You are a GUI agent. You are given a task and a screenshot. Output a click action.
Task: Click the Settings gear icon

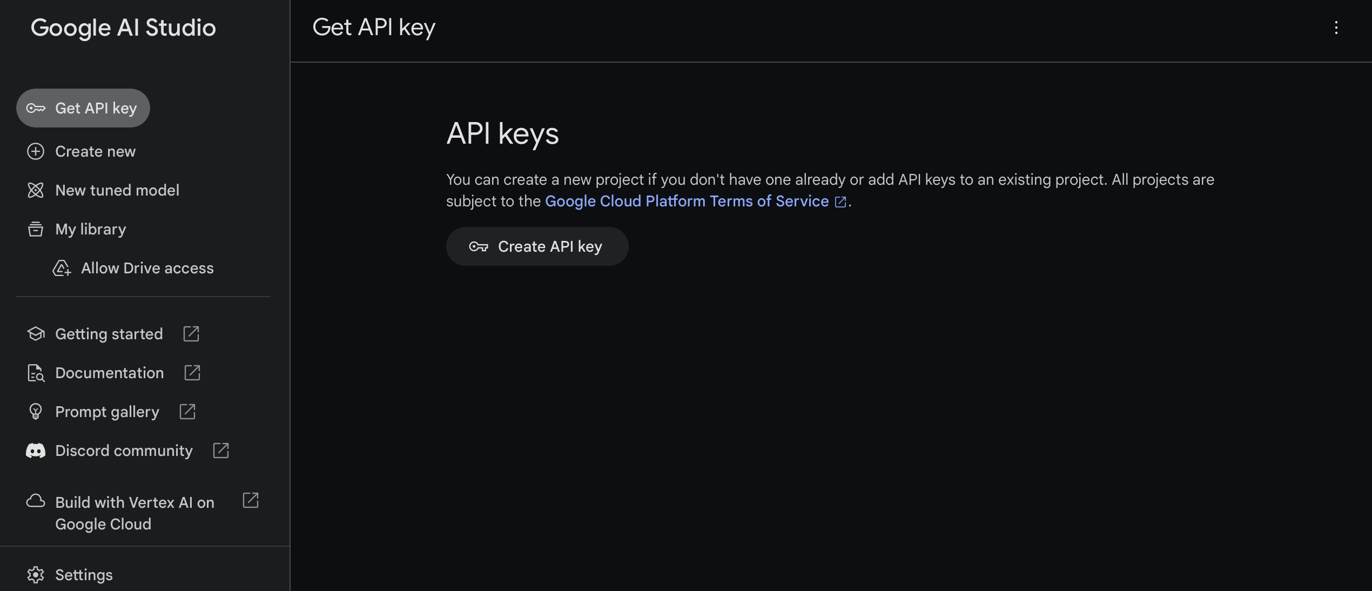[x=36, y=575]
